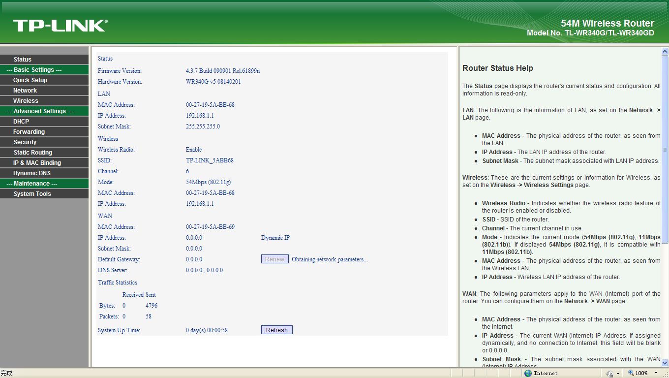Open IP & MAC Binding menu
This screenshot has height=378, width=669.
pyautogui.click(x=44, y=162)
